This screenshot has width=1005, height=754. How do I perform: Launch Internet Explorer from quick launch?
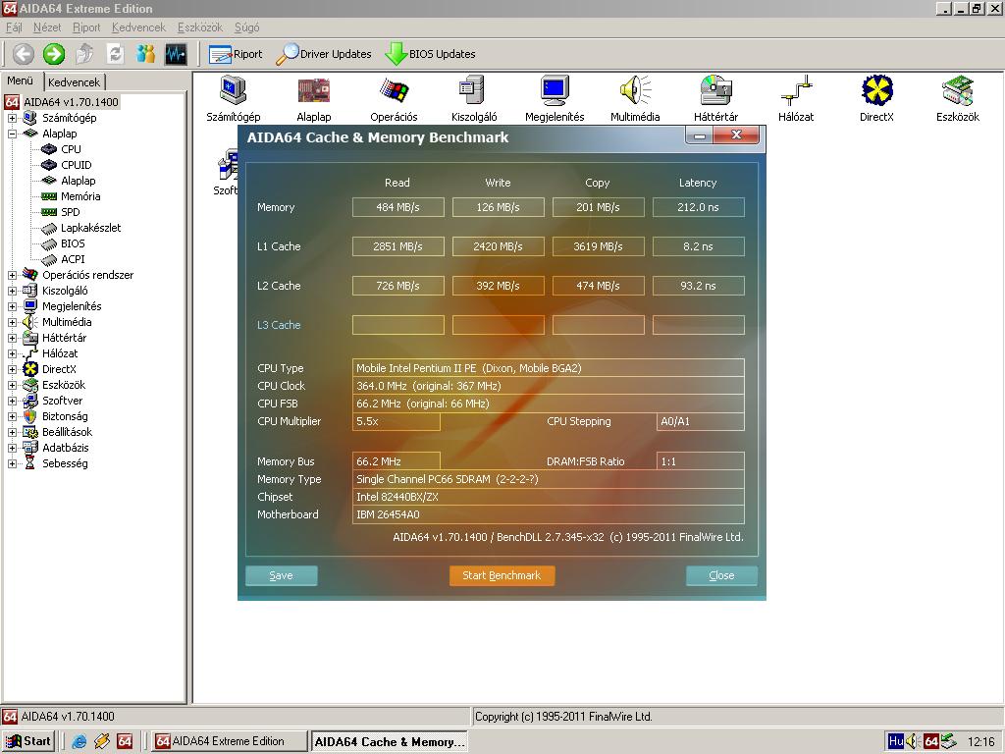79,741
